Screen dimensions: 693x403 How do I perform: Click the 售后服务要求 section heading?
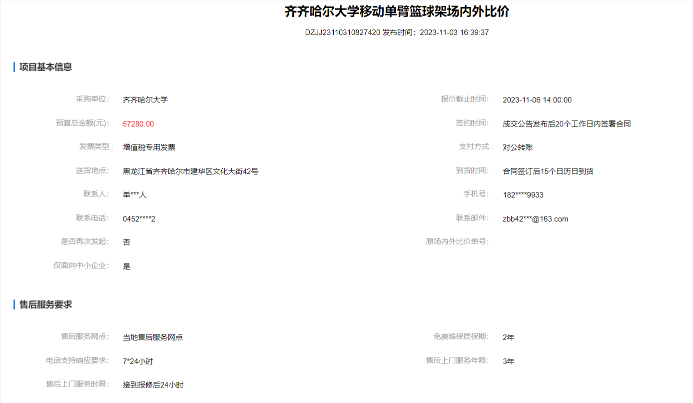[x=45, y=304]
